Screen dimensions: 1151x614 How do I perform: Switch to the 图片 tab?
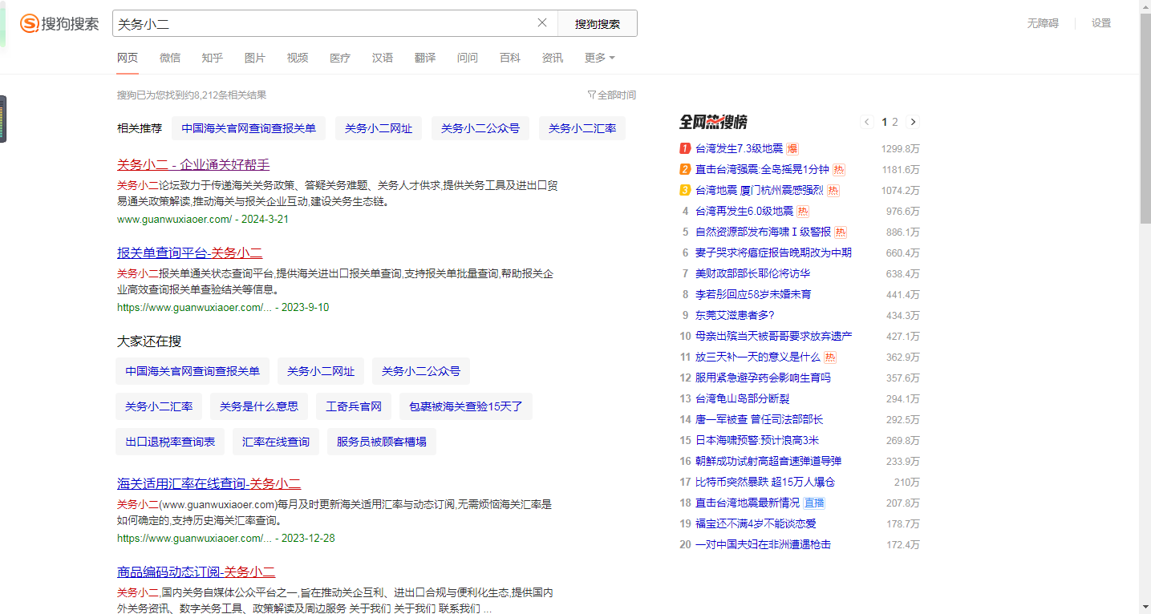pyautogui.click(x=255, y=58)
